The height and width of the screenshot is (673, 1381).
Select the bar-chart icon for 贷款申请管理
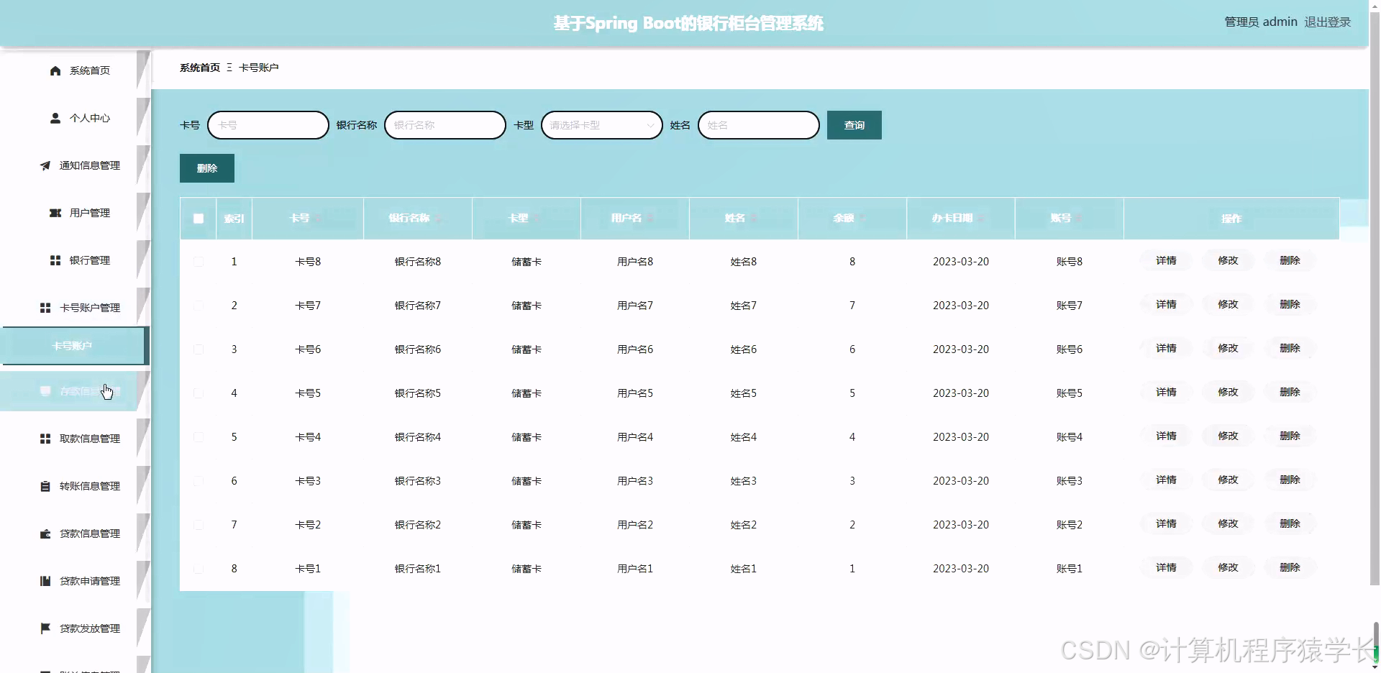[x=45, y=581]
